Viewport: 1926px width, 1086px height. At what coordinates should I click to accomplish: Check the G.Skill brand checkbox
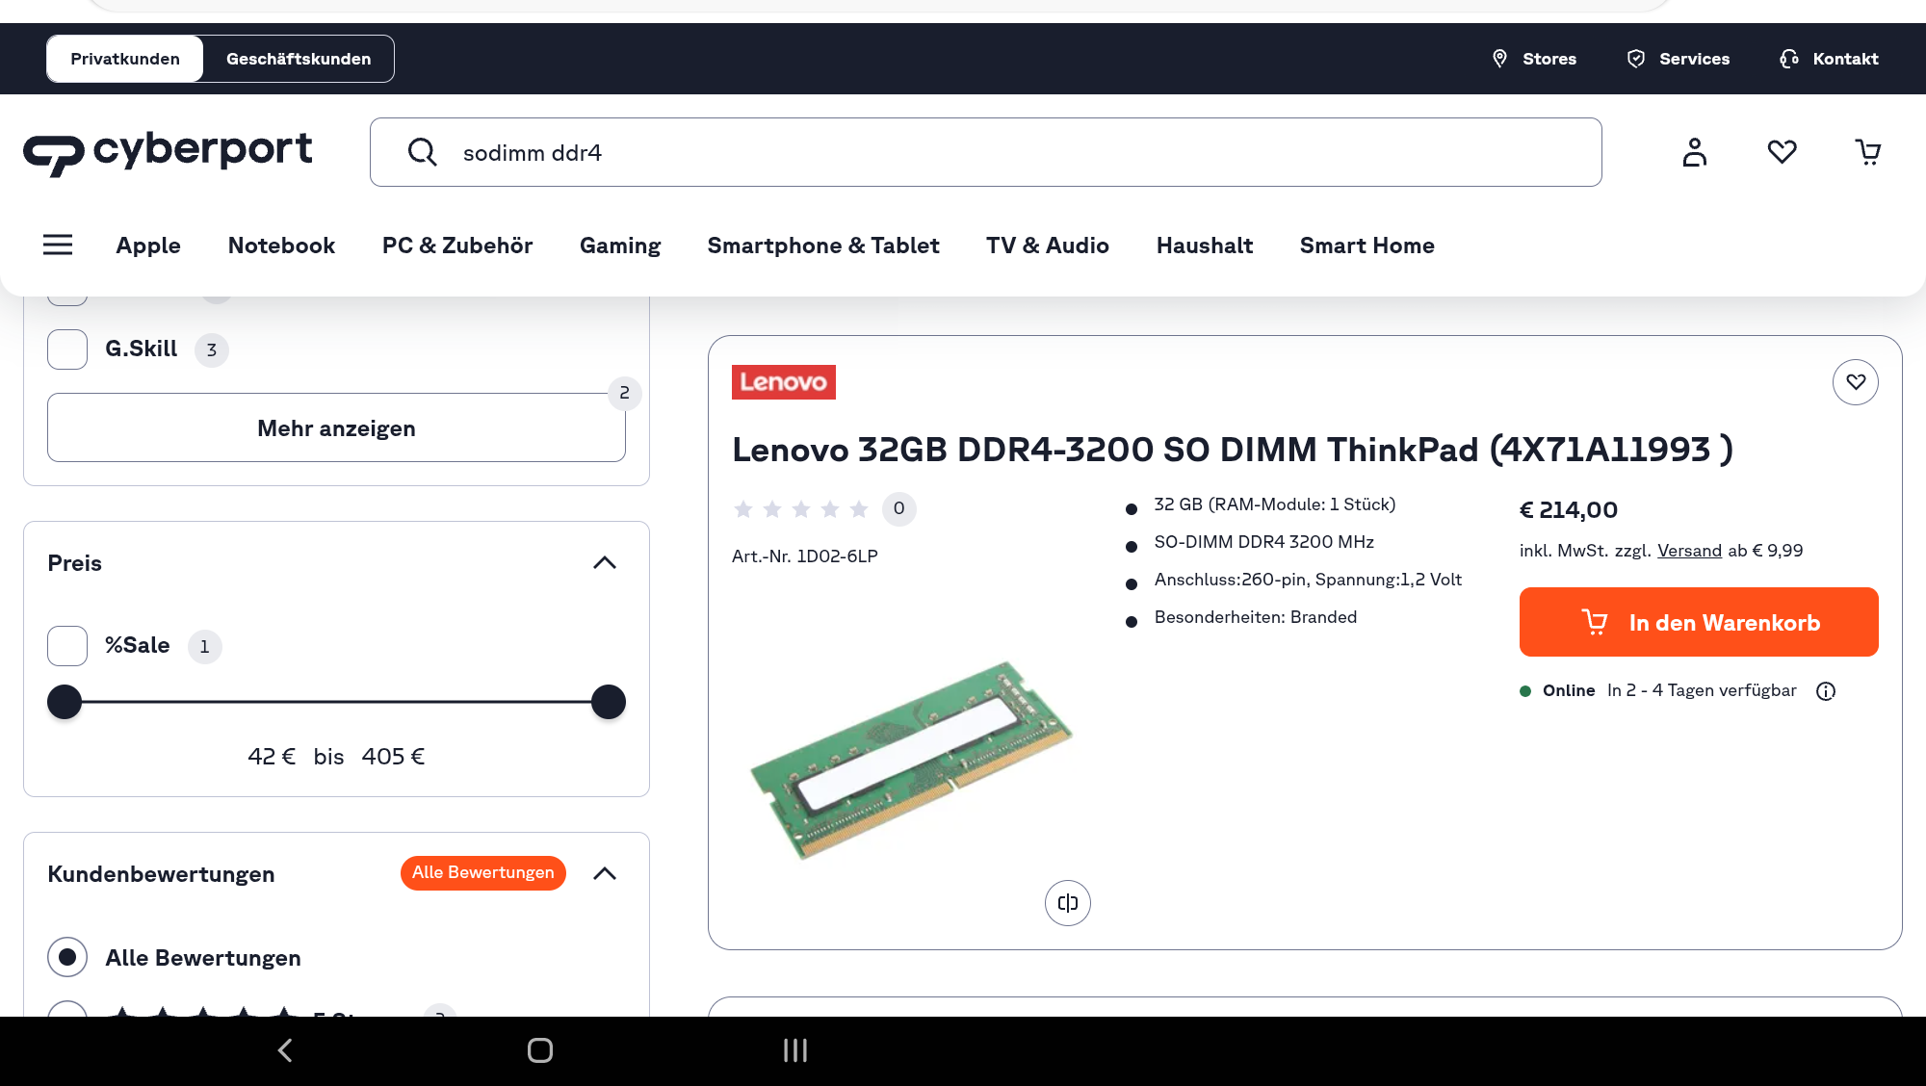click(67, 349)
